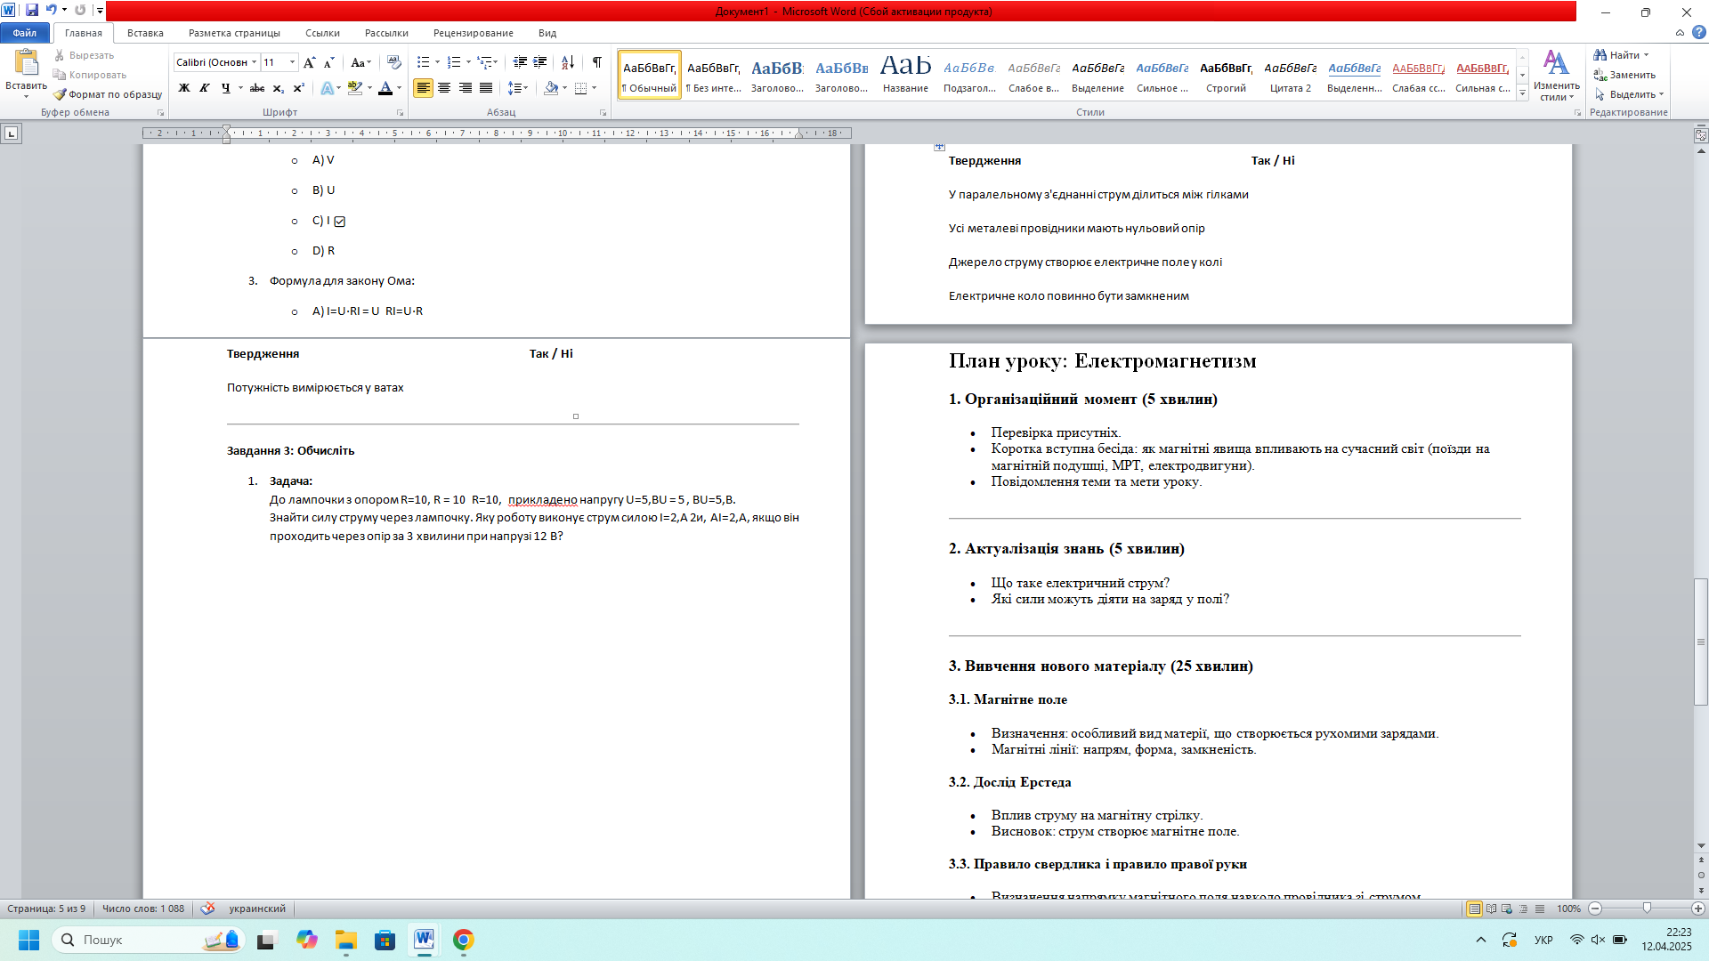Screen dimensions: 1709x961
Task: Switch to the Вид tab
Action: coord(547,33)
